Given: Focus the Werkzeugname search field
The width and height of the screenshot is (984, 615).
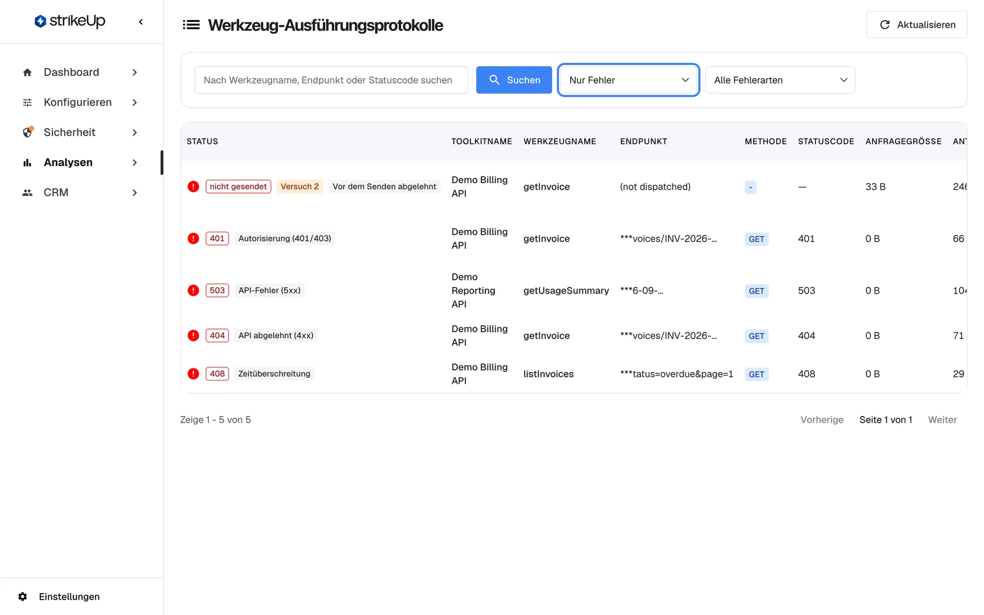Looking at the screenshot, I should pos(331,80).
